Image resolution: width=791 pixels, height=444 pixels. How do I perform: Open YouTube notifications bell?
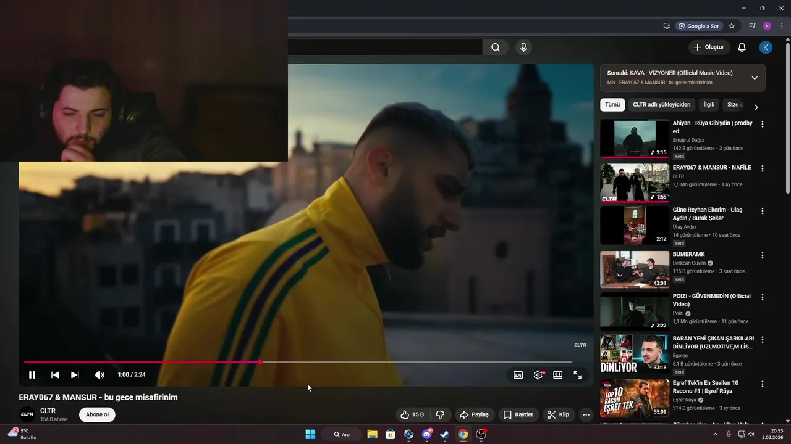tap(742, 47)
